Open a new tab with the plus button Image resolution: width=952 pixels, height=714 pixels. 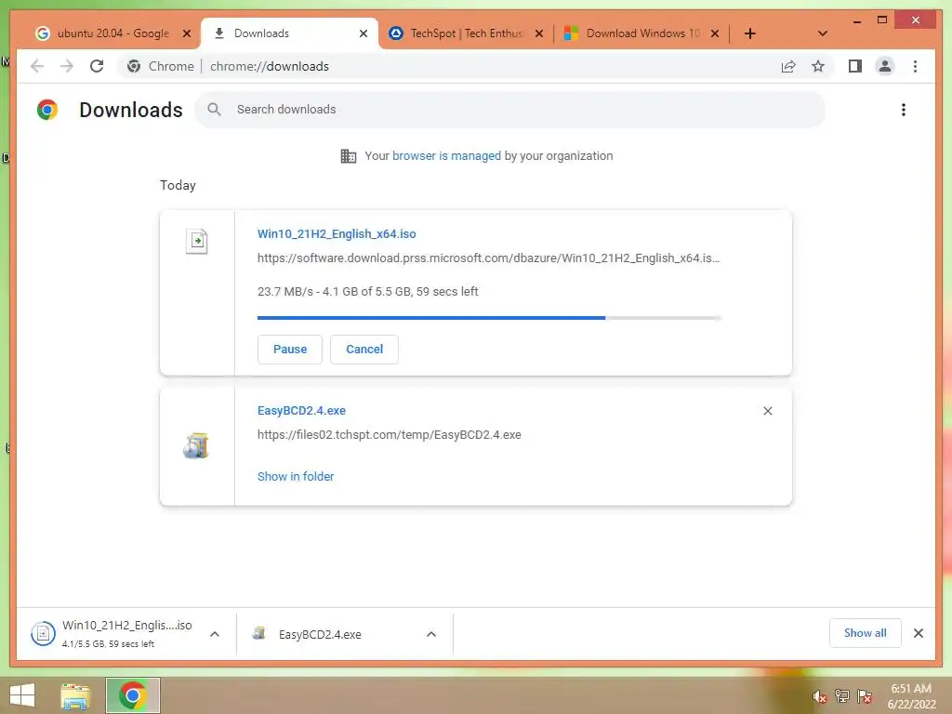(x=750, y=33)
